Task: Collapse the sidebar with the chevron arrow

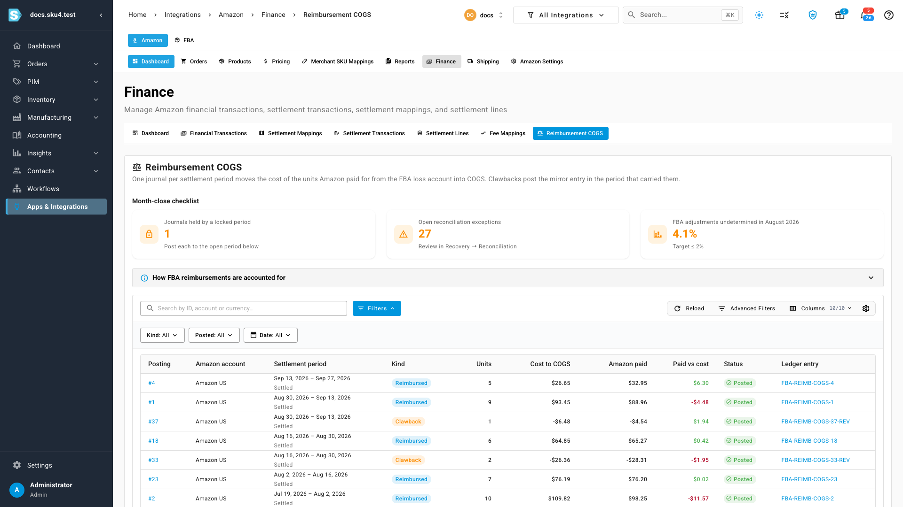Action: (101, 15)
